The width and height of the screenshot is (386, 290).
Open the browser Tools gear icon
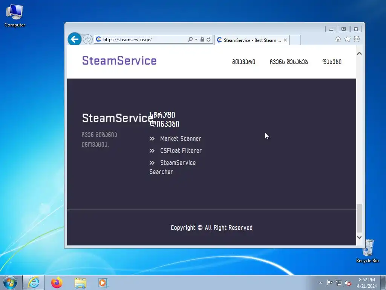[357, 39]
